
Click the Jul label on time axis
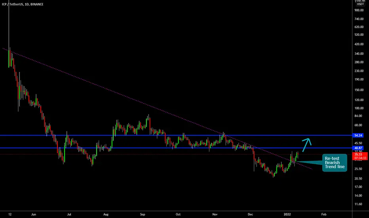coord(69,214)
